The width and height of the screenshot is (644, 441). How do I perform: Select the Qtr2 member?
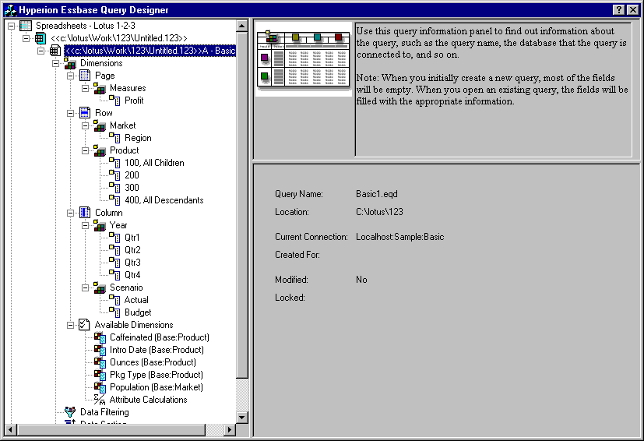tap(132, 250)
